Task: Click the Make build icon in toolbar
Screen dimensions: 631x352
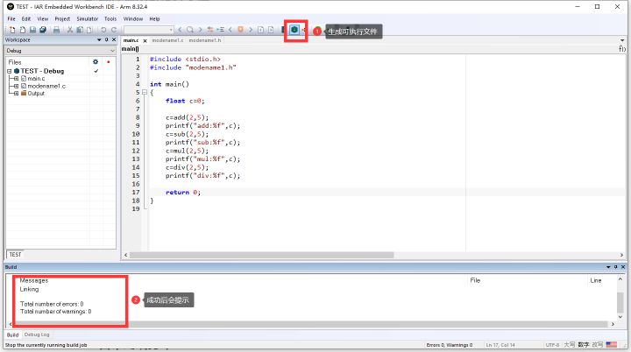Action: click(294, 30)
